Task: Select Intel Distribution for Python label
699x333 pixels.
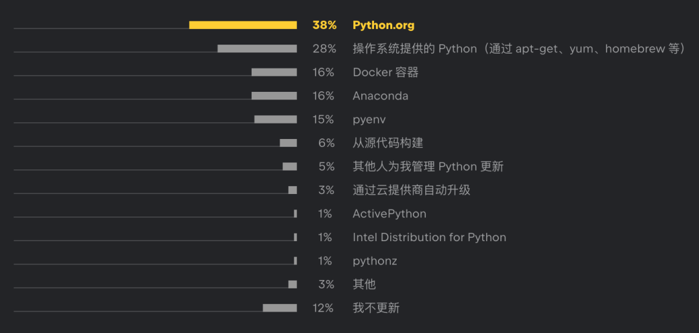Action: point(429,237)
